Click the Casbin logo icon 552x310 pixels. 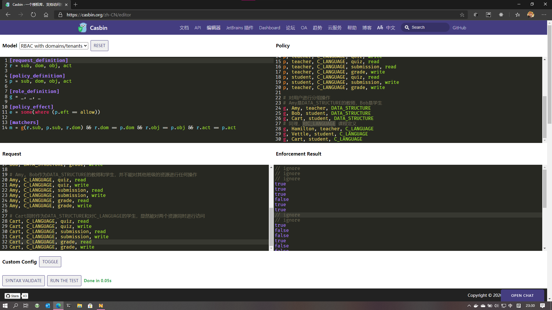pos(83,28)
